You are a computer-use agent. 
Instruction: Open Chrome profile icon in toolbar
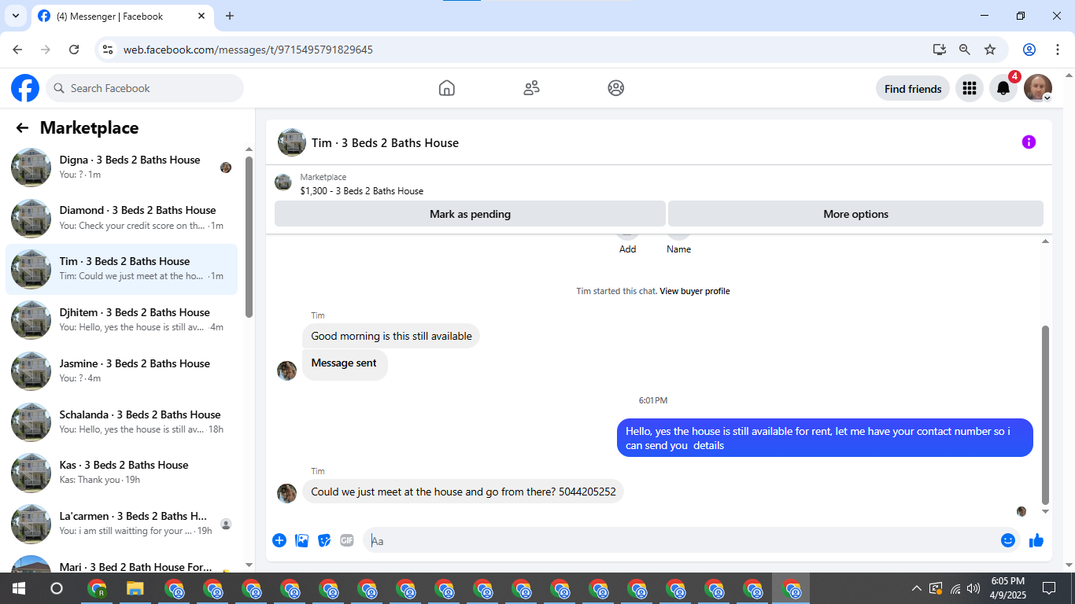[1029, 50]
